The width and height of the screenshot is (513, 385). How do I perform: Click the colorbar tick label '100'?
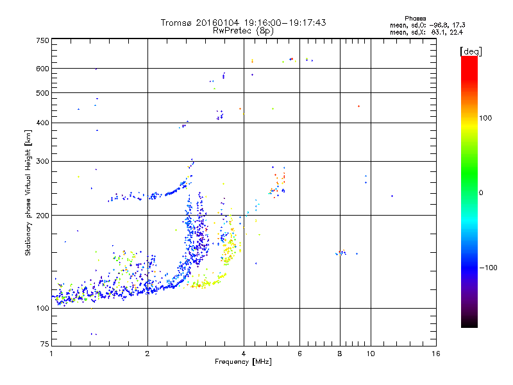tap(485, 118)
